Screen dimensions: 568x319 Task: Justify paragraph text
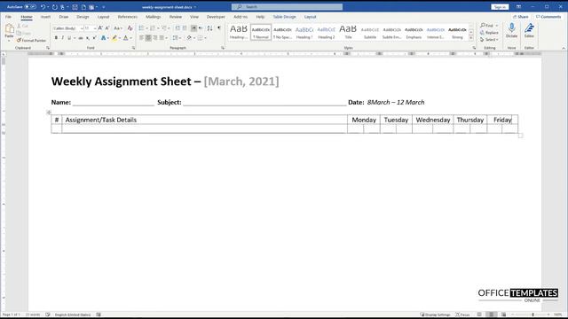162,38
